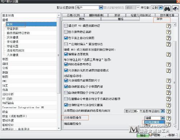Image resolution: width=180 pixels, height=140 pixels.
Task: Switch to the 显示属性 tab
Action: click(x=167, y=15)
